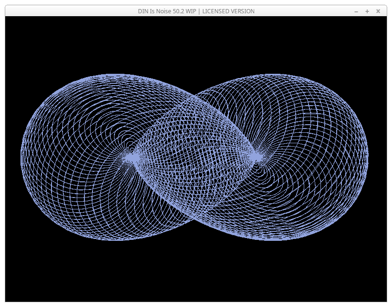Click the rightmost edge of the right lobe
Screen dimensions: 392x307
point(368,157)
